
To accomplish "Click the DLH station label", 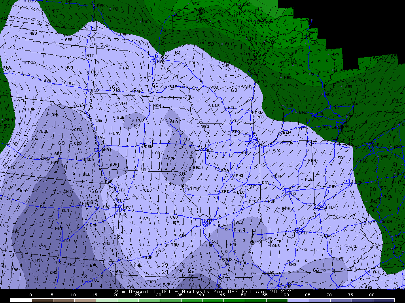I will click(181, 13).
